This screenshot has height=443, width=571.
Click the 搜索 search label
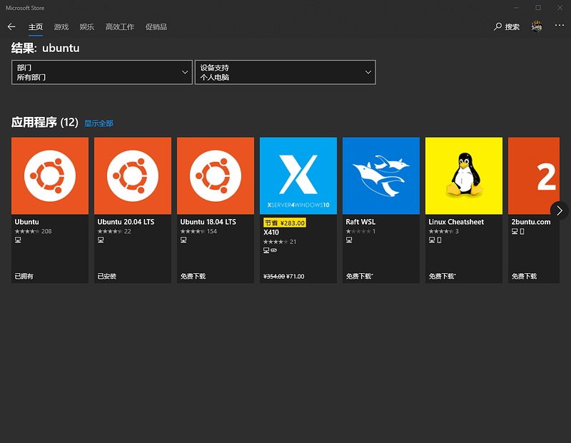(512, 27)
